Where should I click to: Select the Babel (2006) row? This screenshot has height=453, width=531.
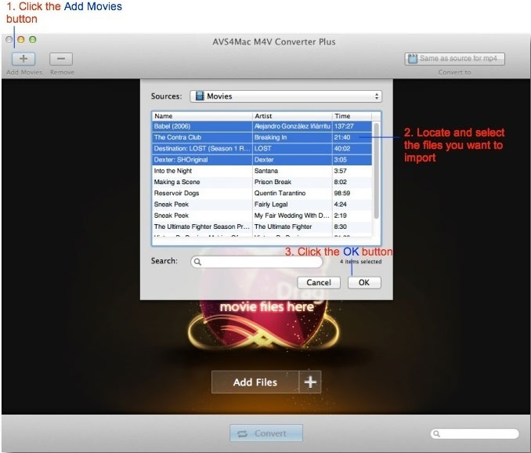262,126
